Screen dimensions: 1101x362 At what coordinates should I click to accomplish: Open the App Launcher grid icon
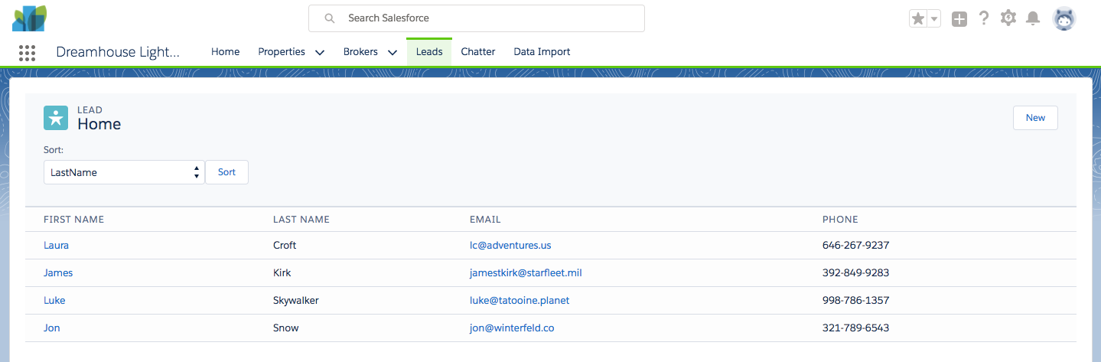click(27, 52)
